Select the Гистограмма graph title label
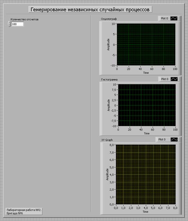 point(109,80)
